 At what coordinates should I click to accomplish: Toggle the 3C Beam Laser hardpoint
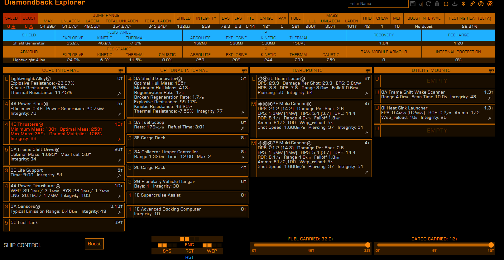(x=311, y=87)
